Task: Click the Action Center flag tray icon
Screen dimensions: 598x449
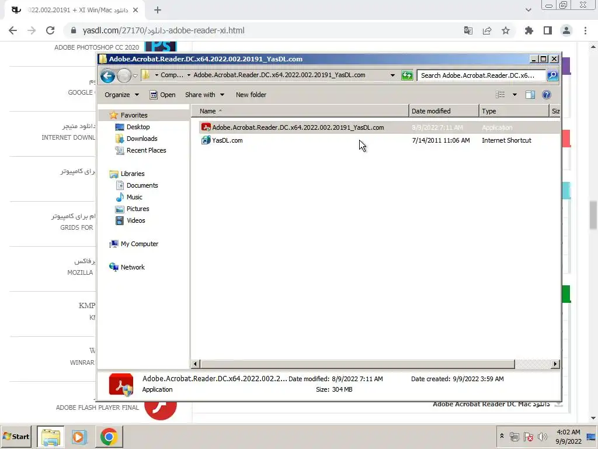Action: 528,436
